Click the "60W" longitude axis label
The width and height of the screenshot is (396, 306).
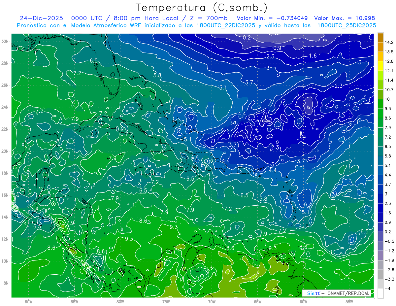pyautogui.click(x=304, y=301)
